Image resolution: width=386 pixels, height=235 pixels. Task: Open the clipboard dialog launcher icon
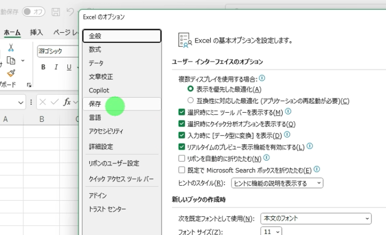(x=29, y=85)
